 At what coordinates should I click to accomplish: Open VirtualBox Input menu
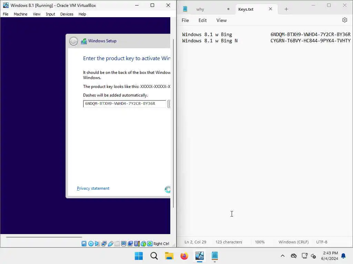[x=50, y=14]
